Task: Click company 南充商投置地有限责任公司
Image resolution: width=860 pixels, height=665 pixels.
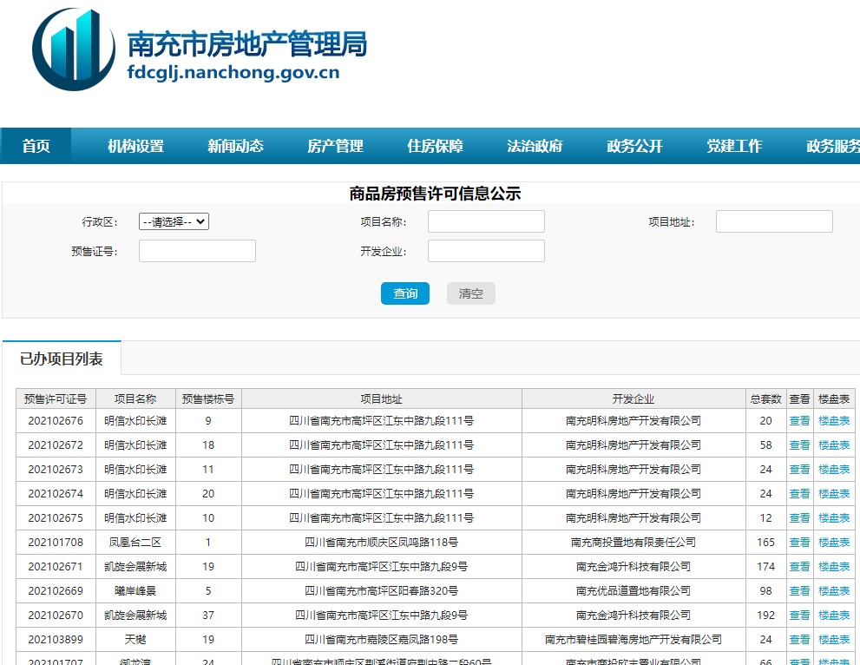Action: [634, 542]
